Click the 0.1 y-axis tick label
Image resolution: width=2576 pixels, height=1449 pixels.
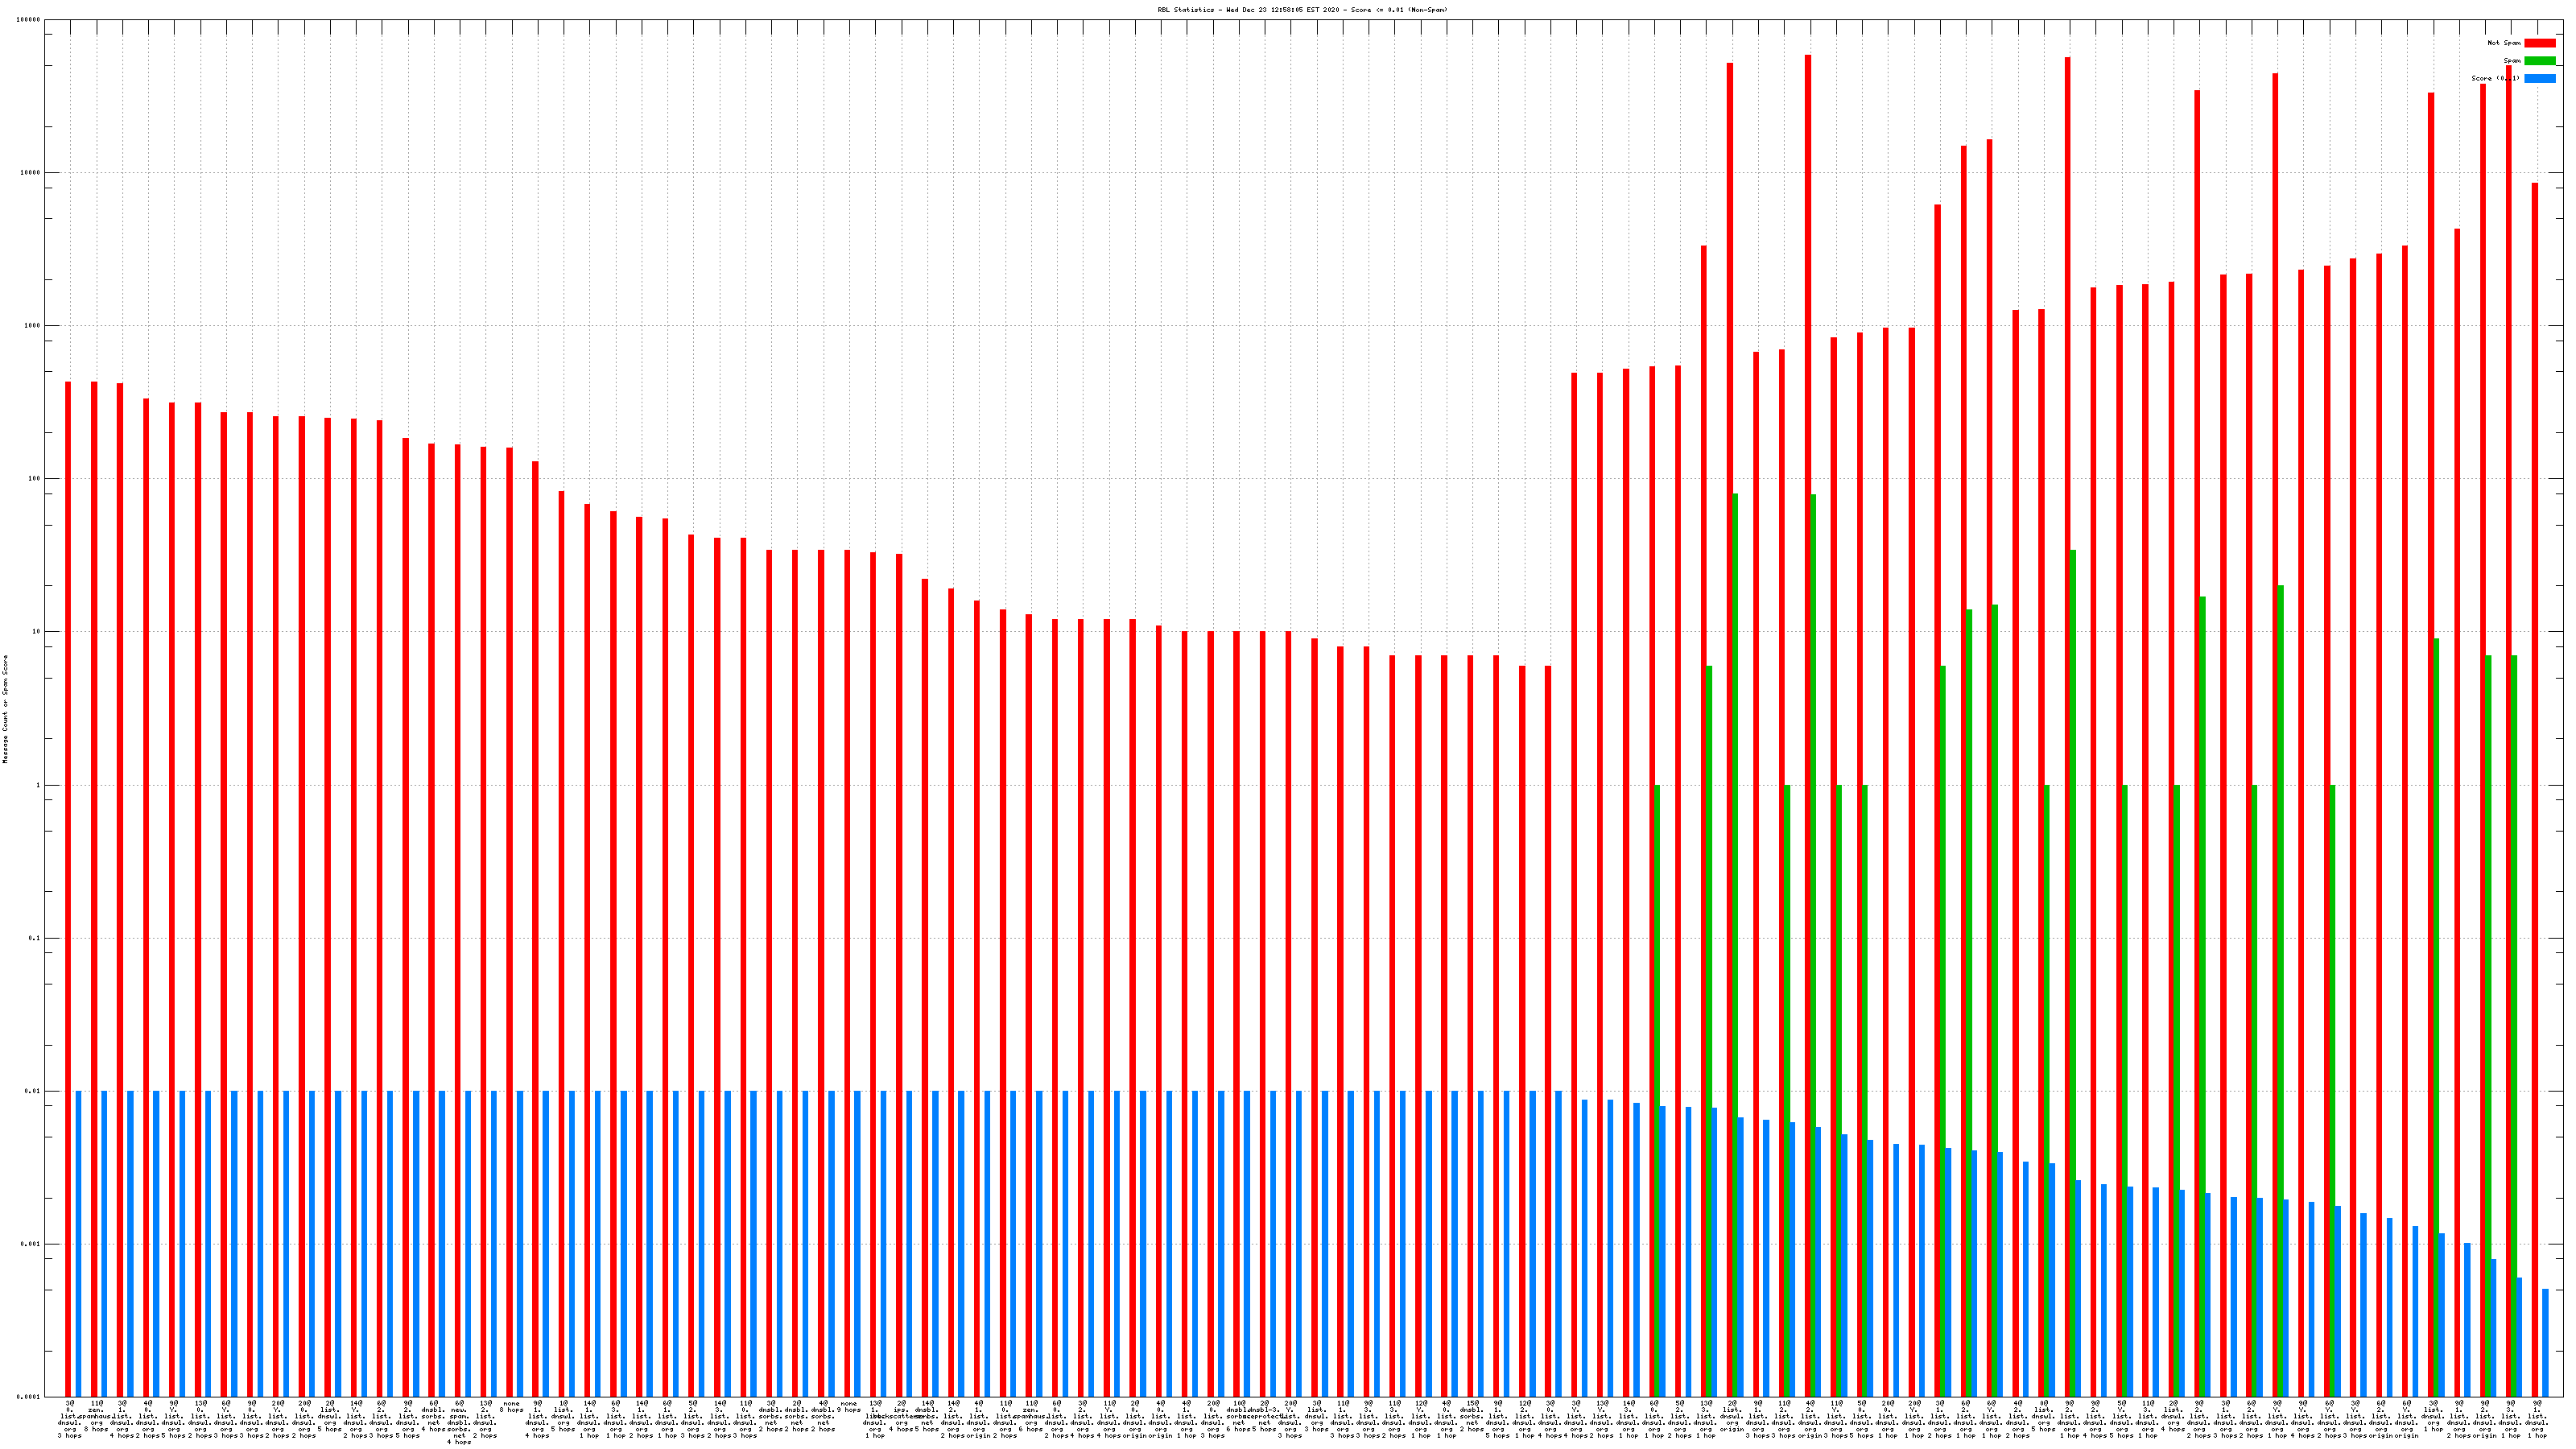[35, 939]
